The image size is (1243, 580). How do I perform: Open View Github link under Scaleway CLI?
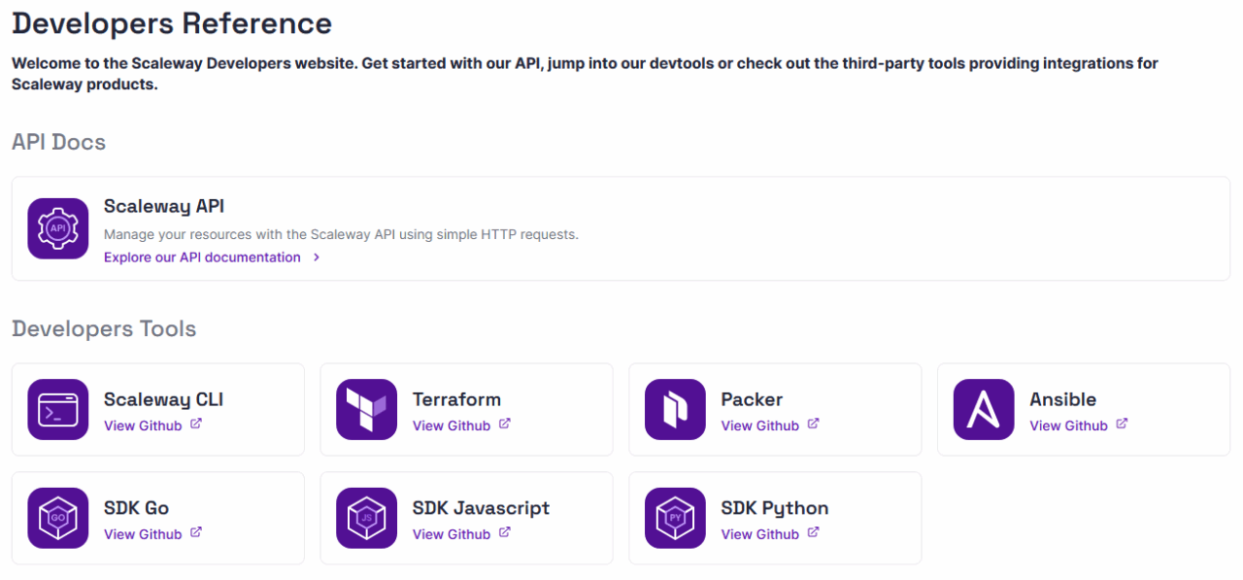coord(143,426)
